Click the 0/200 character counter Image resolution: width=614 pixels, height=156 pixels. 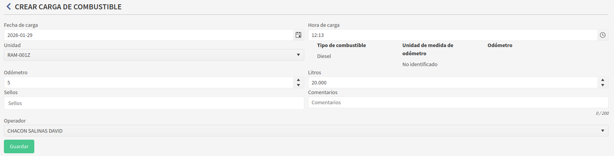602,113
